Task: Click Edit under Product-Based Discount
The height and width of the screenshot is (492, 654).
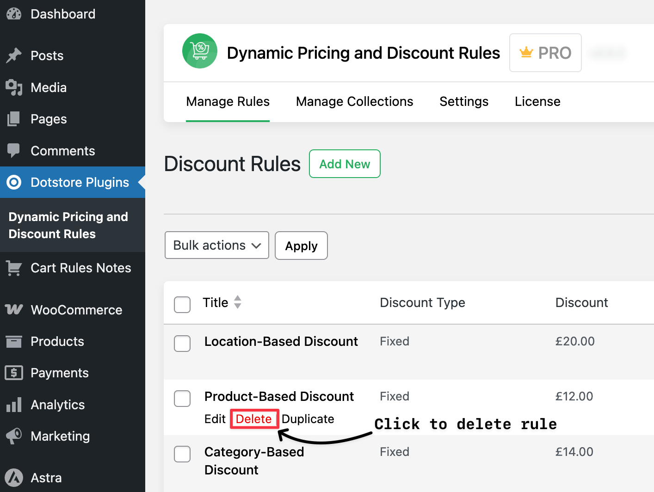Action: click(215, 419)
